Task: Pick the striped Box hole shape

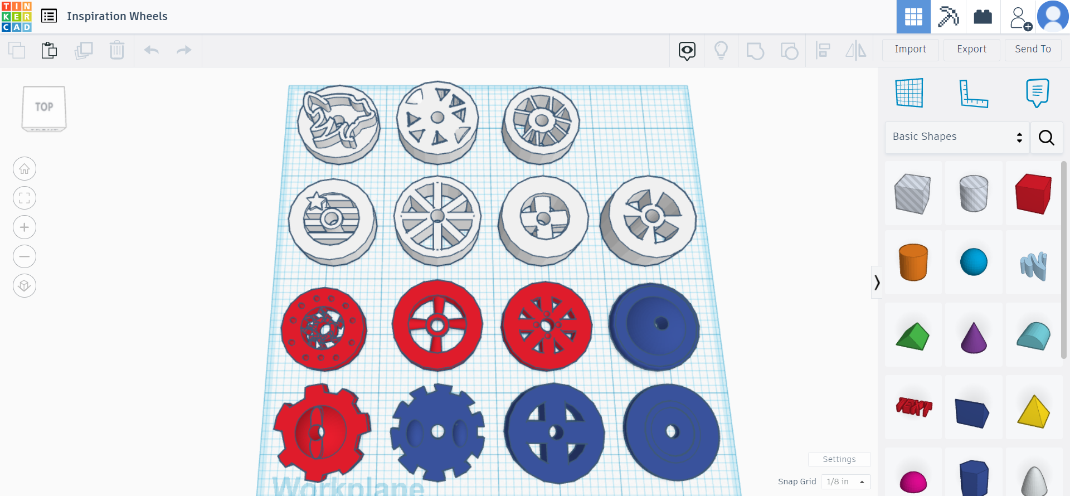Action: (x=913, y=193)
